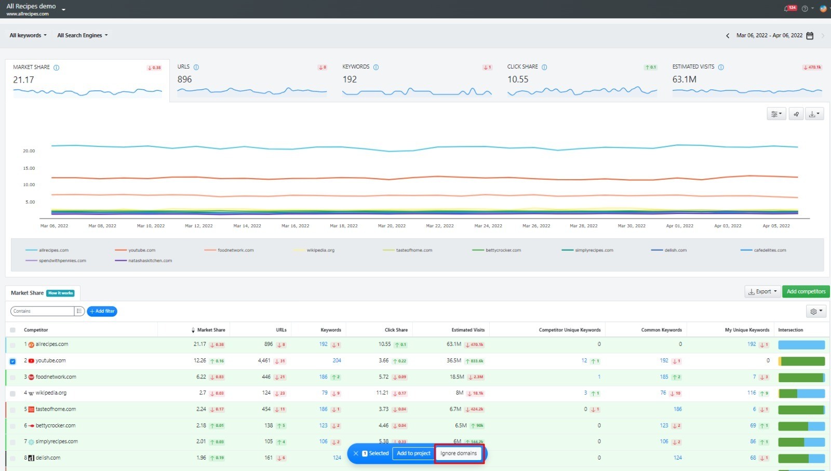Toggle cafedelites.com series in chart legend
Screen dimensions: 831x471
coord(763,250)
